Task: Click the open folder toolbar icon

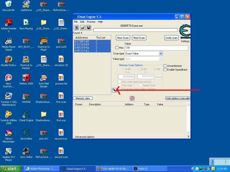Action: (x=83, y=28)
